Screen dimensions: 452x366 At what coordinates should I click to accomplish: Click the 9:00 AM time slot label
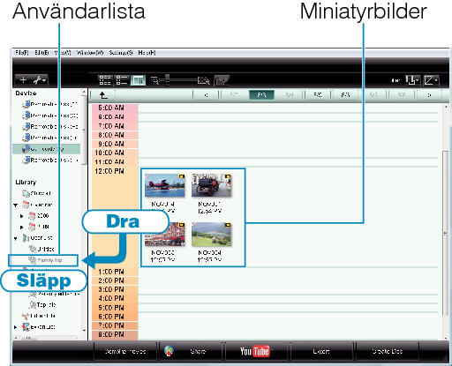tap(111, 144)
